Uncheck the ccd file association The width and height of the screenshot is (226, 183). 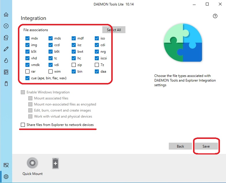tap(51, 45)
